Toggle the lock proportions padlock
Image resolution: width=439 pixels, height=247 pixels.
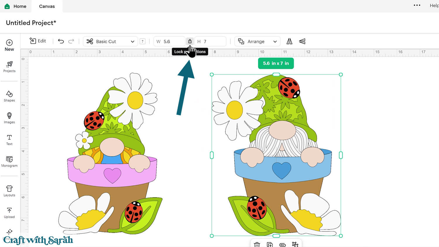(190, 41)
